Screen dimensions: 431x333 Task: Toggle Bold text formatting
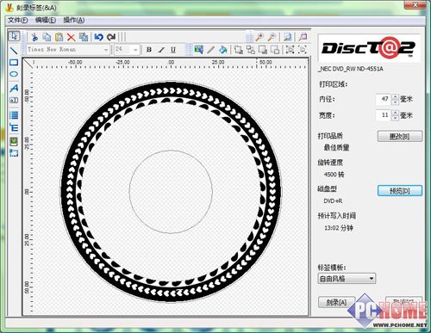coord(149,50)
